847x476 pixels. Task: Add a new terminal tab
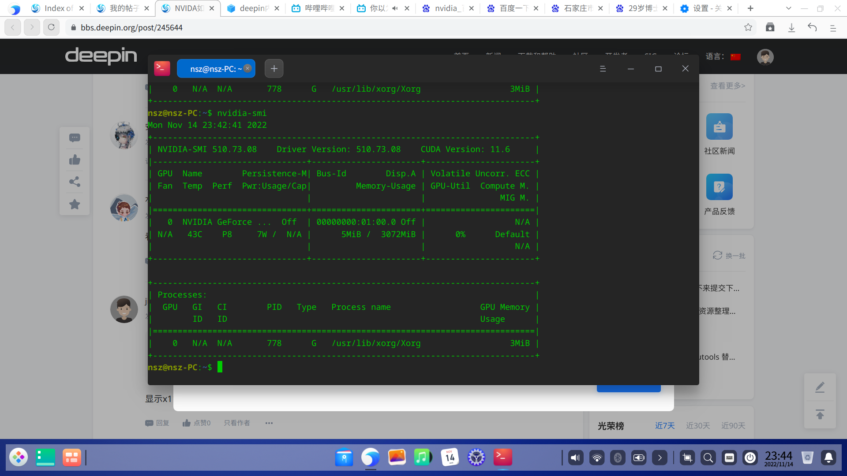[274, 69]
